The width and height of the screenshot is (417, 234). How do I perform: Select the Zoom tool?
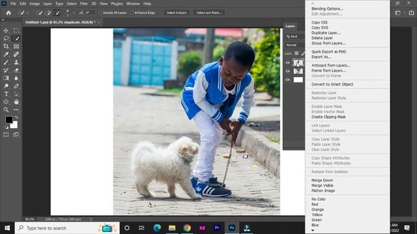coord(6,110)
